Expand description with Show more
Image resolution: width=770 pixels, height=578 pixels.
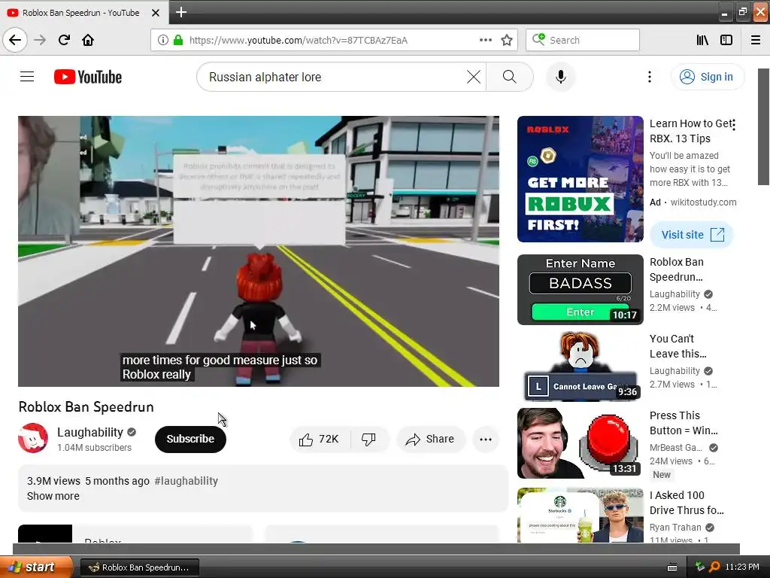coord(53,496)
